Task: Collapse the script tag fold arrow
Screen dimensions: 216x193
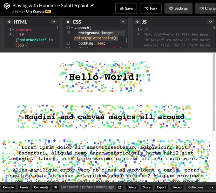Action: point(13,30)
